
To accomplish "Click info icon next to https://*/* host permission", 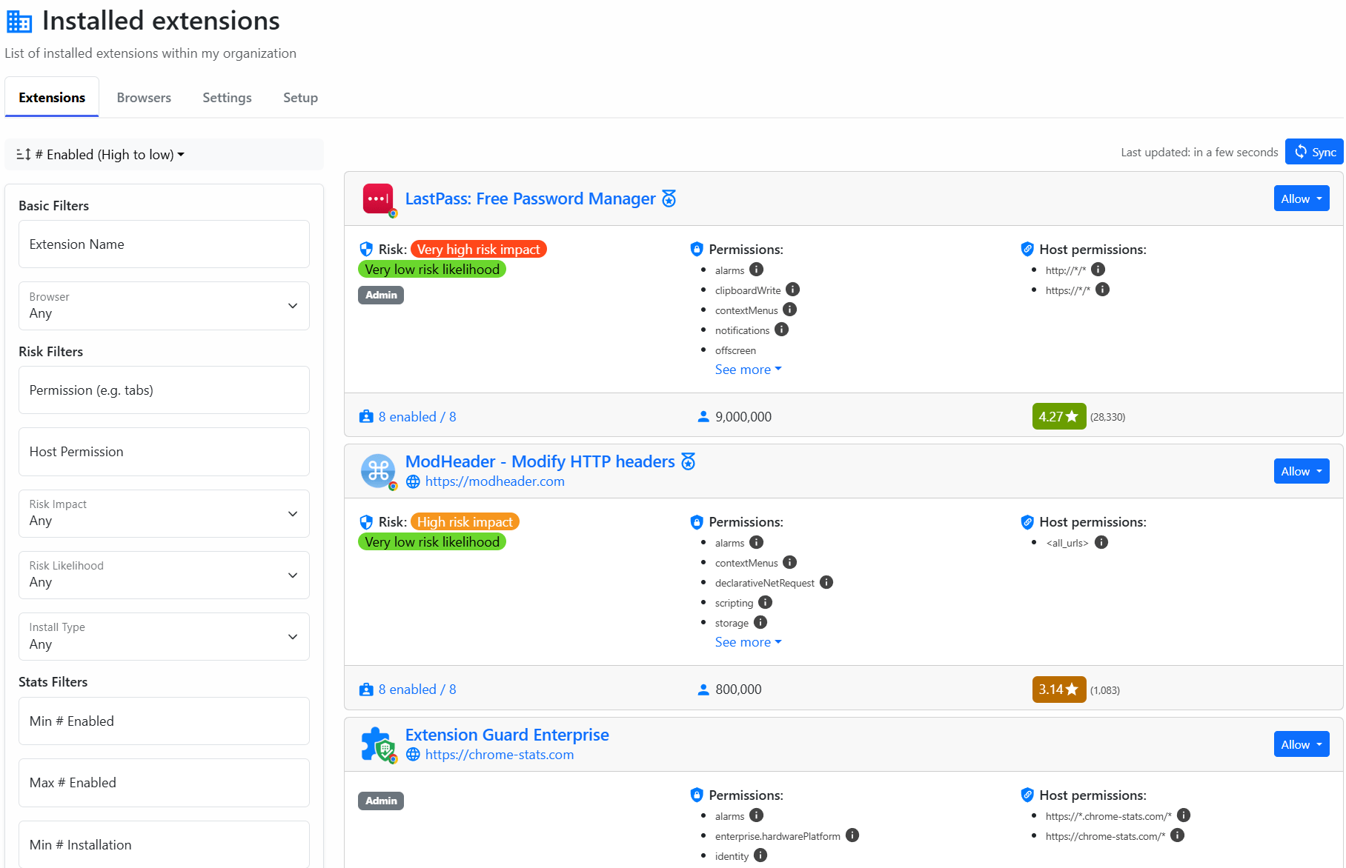I will click(x=1103, y=290).
